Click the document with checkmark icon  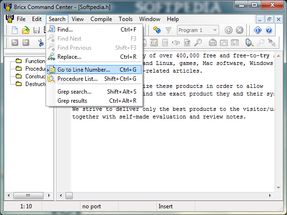click(187, 43)
